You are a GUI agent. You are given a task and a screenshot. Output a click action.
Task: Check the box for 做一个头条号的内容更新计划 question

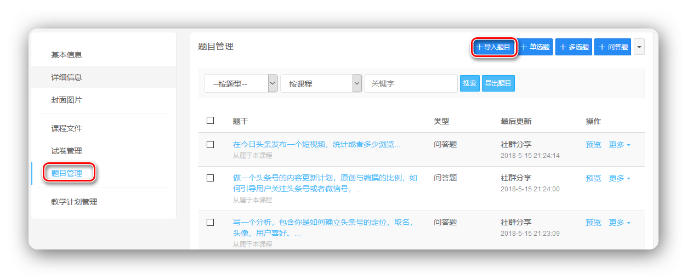pos(210,178)
